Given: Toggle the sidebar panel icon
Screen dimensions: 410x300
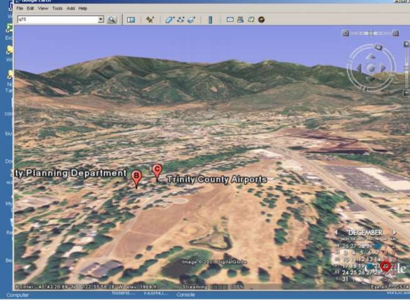Looking at the screenshot, I should pos(131,20).
